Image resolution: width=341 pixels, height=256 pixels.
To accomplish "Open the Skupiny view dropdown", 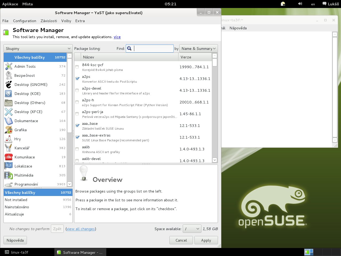I will 38,49.
